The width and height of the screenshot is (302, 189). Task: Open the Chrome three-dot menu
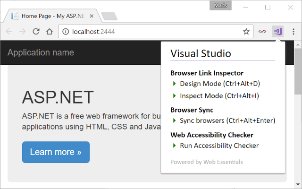pyautogui.click(x=294, y=32)
